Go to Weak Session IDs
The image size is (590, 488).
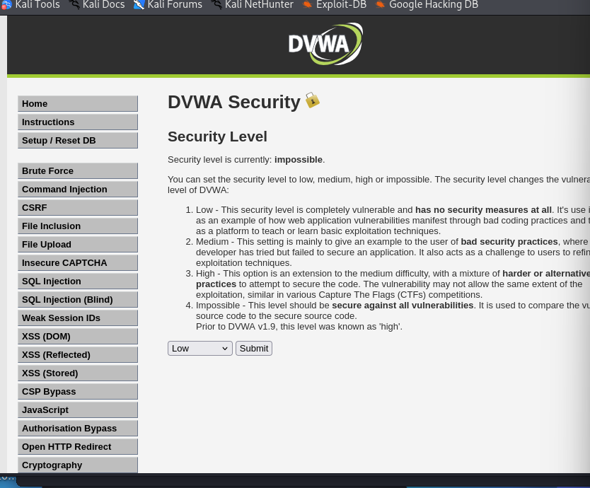[x=78, y=318]
